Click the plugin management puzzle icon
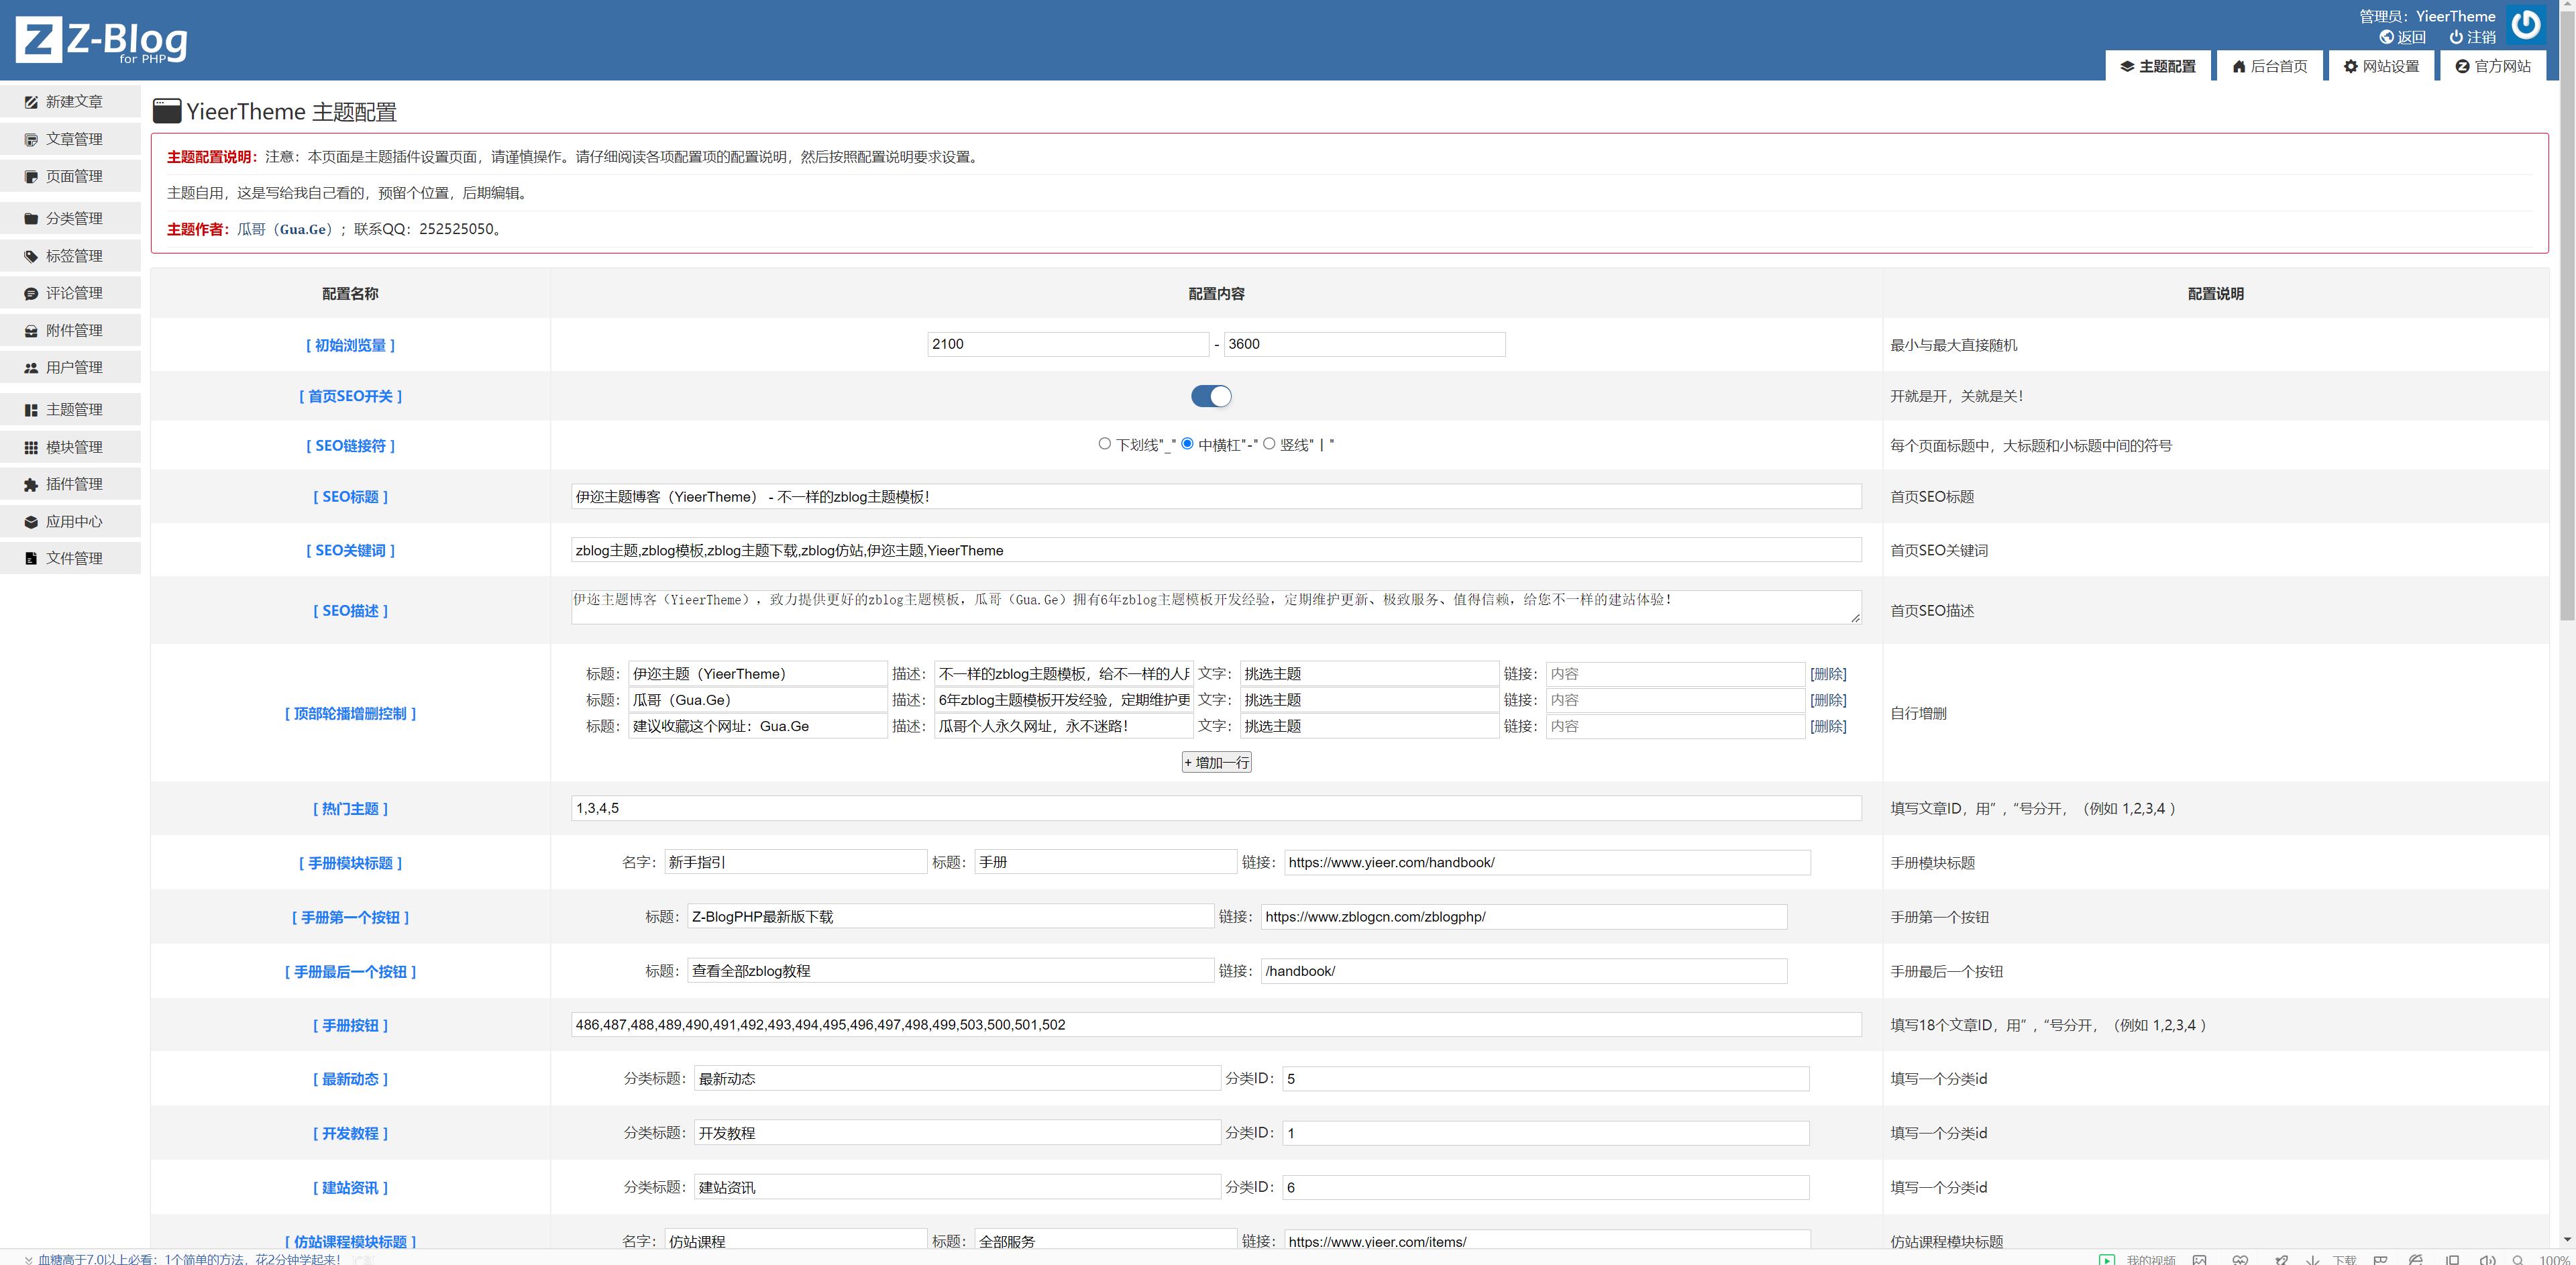Screen dimensions: 2576x1265 click(31, 484)
